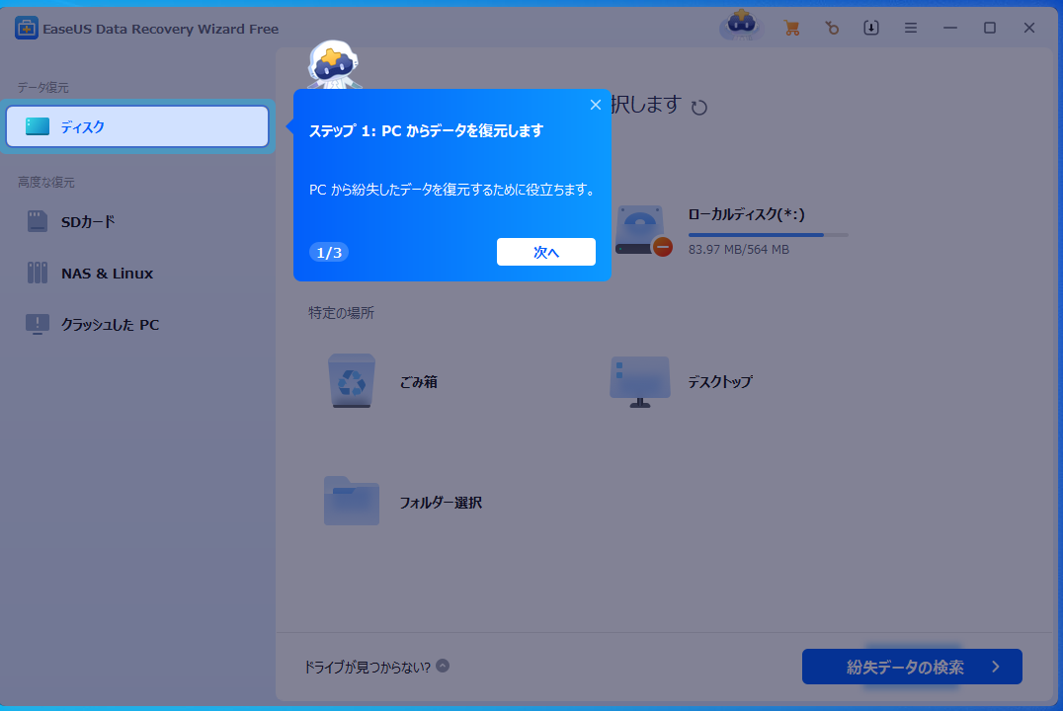Click the 紛失データの検索 button
This screenshot has width=1063, height=711.
click(912, 667)
